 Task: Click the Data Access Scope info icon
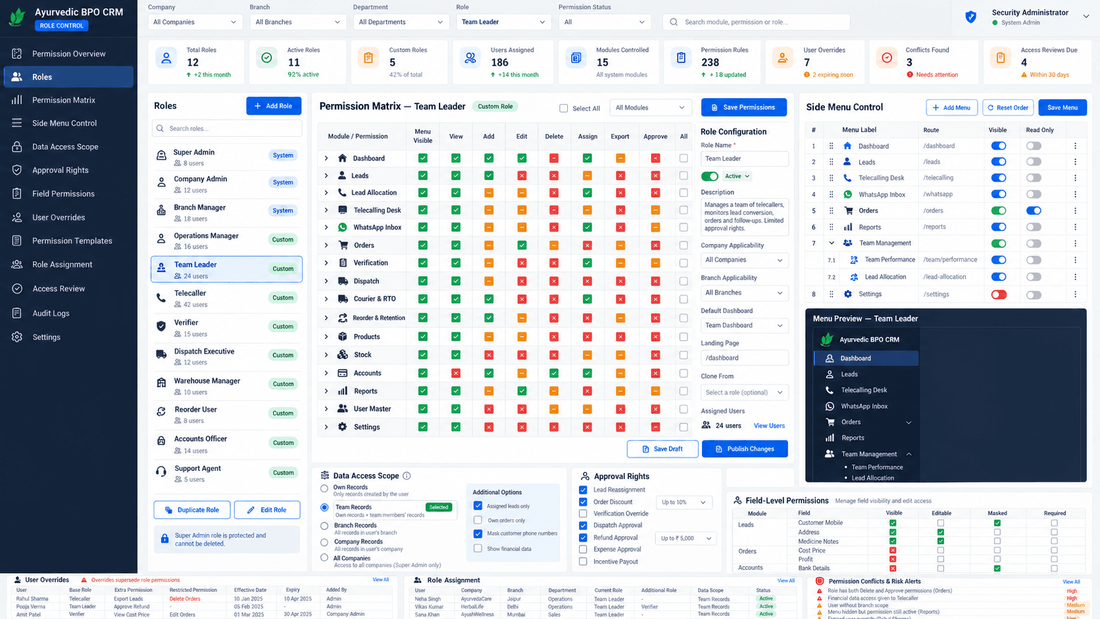pos(407,476)
